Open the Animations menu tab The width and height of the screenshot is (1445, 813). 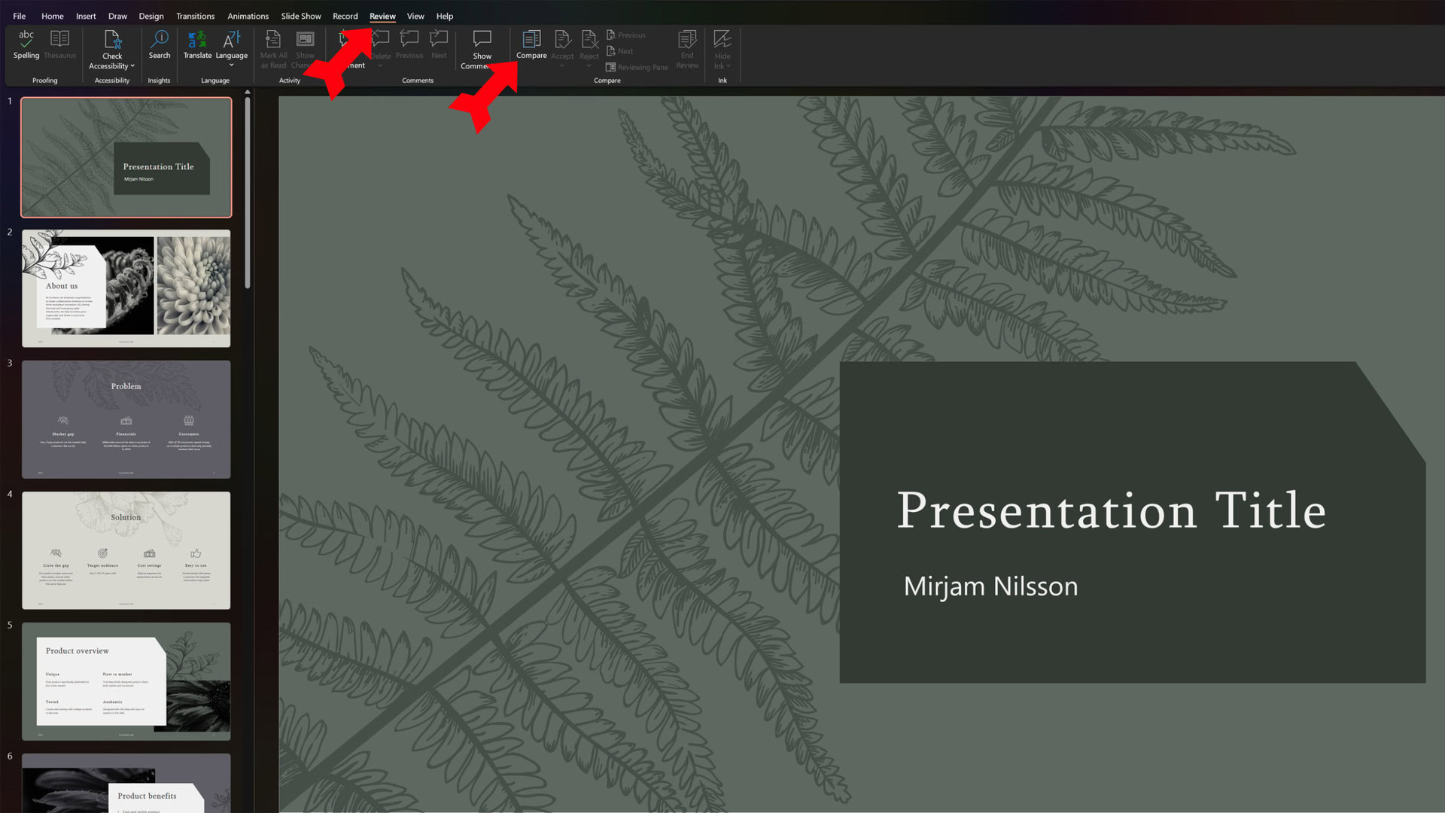248,16
